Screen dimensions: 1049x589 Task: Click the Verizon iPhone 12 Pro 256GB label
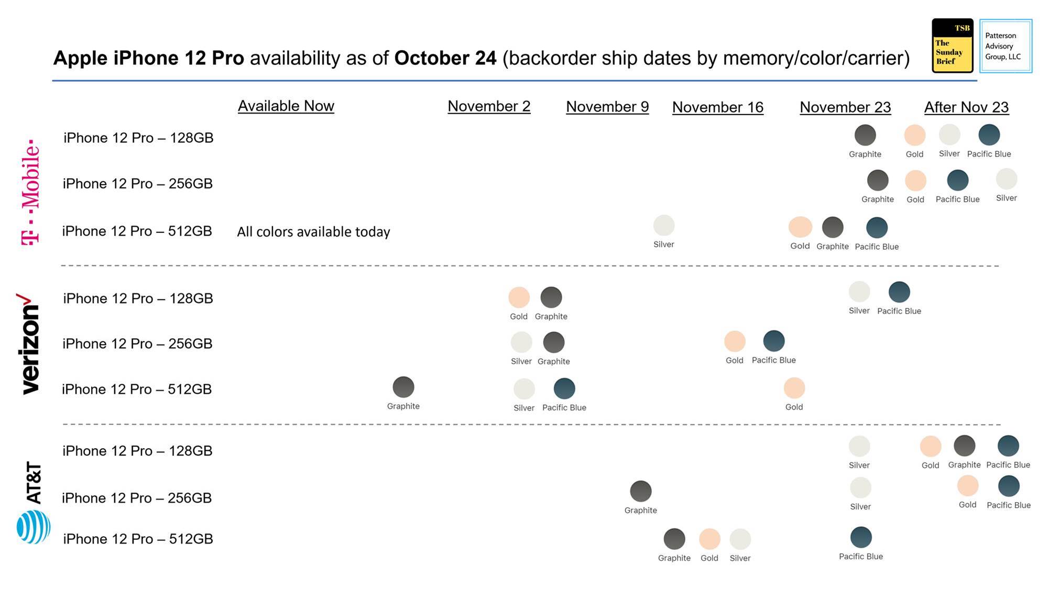tap(137, 344)
